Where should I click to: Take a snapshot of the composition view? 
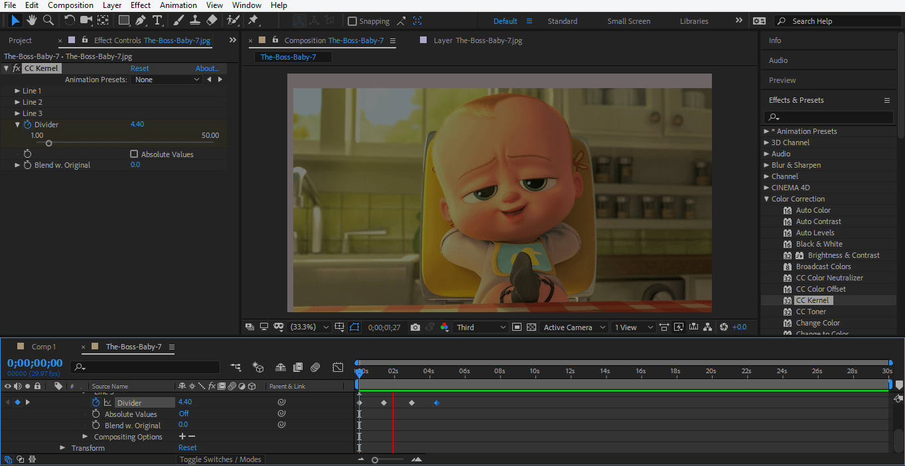pos(415,327)
